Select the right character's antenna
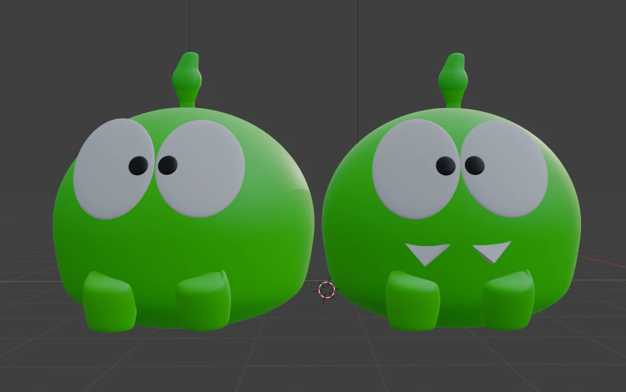626x392 pixels. [x=452, y=81]
